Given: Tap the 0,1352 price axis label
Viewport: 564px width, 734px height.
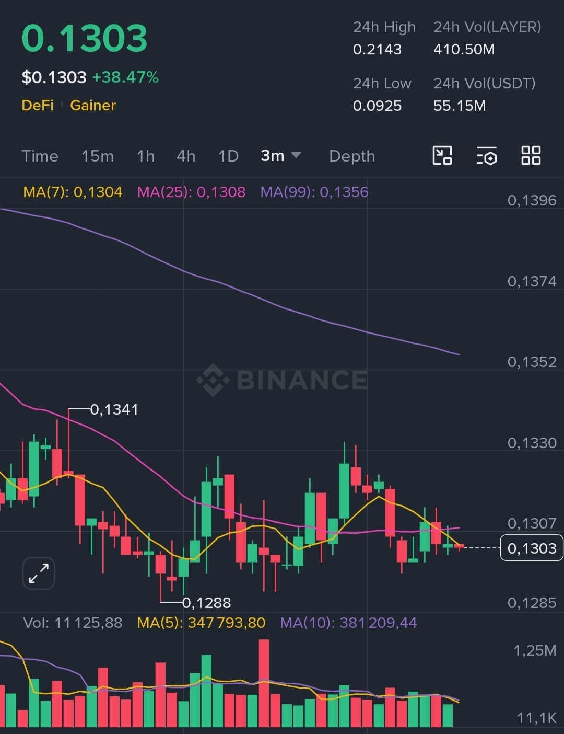Looking at the screenshot, I should (532, 362).
